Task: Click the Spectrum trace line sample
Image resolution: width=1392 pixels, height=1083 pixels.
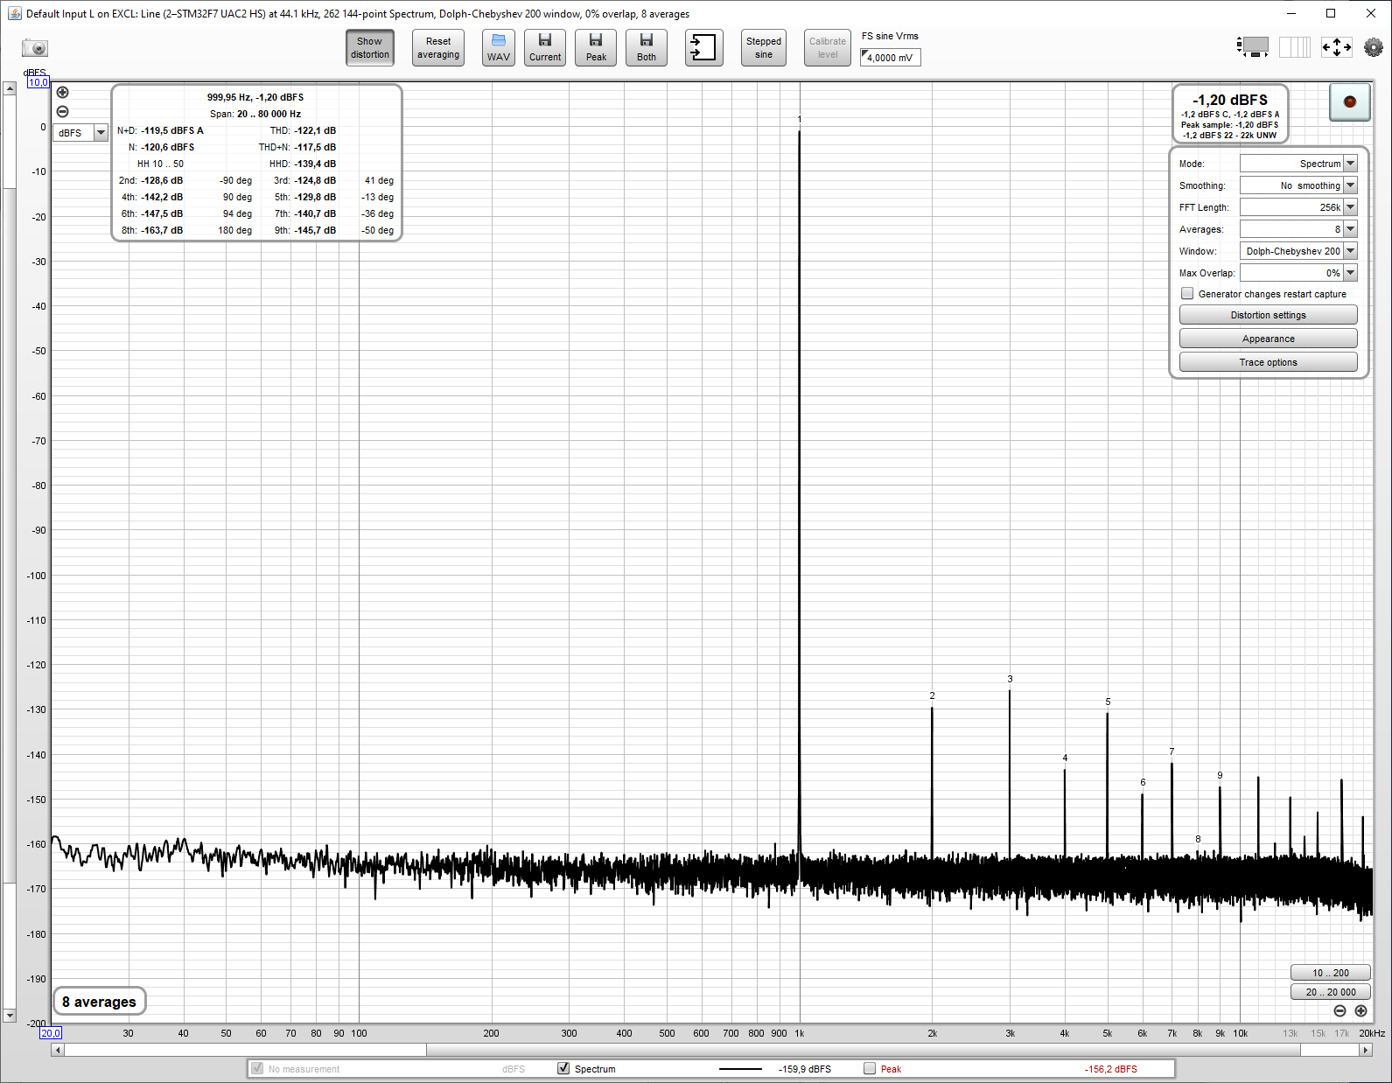Action: coord(740,1069)
